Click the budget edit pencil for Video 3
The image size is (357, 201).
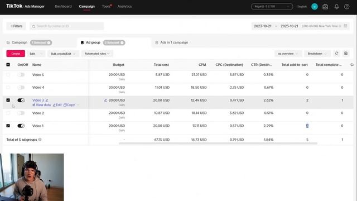105,100
